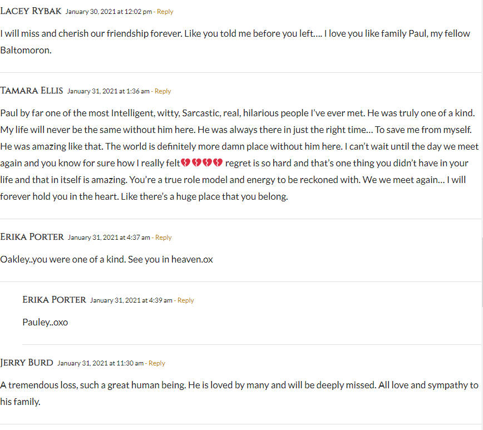Screen dimensions: 483x430
Task: Click the third broken heart emoji
Action: (x=208, y=162)
